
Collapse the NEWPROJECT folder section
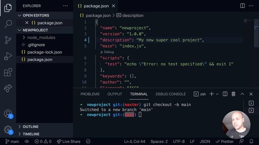45,30
